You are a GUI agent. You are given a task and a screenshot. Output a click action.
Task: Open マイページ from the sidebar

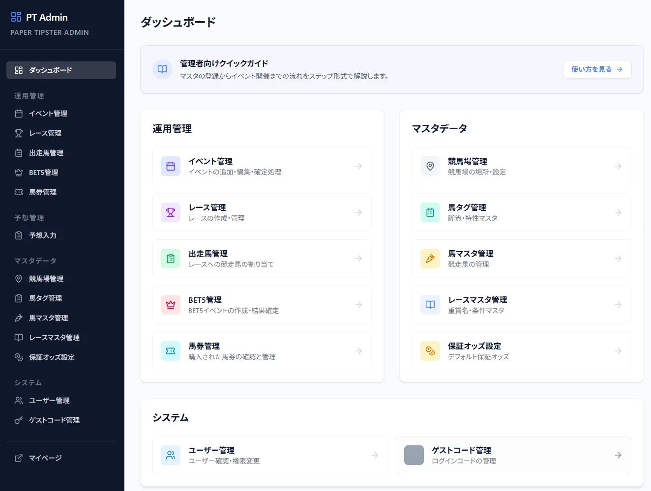45,458
